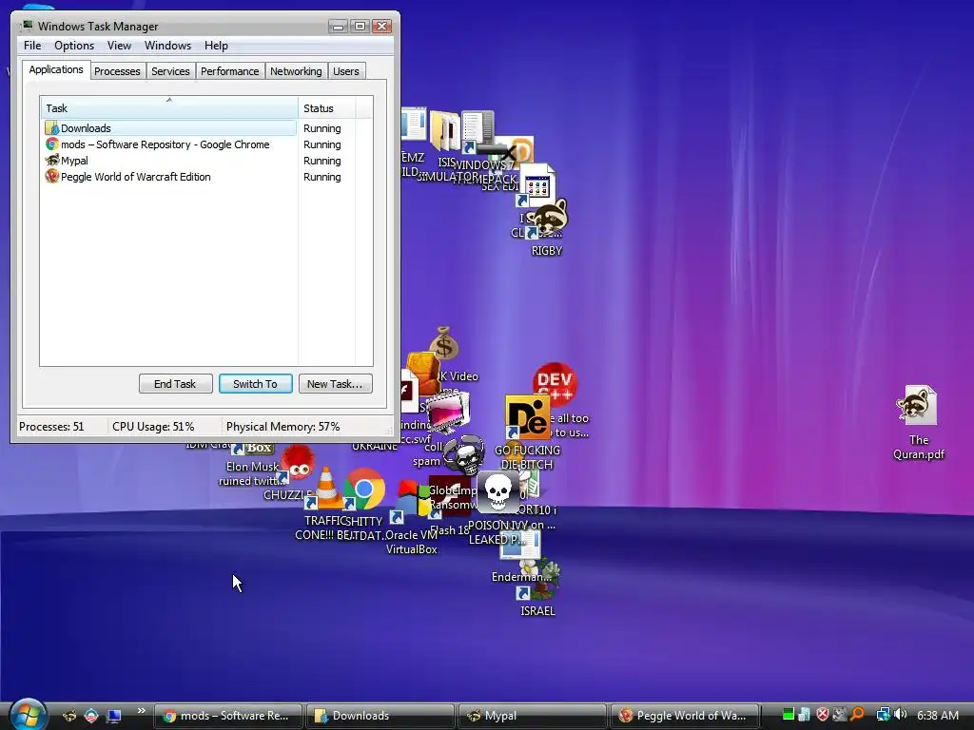Viewport: 974px width, 730px height.
Task: Open the Options menu
Action: click(x=74, y=46)
